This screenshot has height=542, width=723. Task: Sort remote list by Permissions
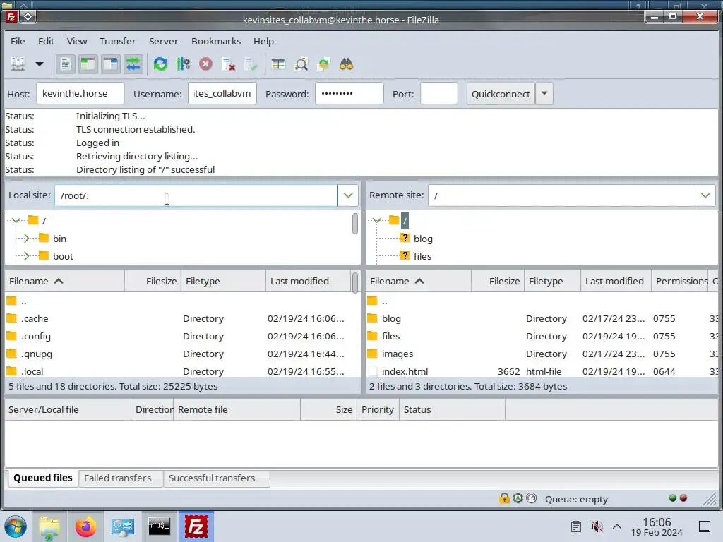coord(680,281)
